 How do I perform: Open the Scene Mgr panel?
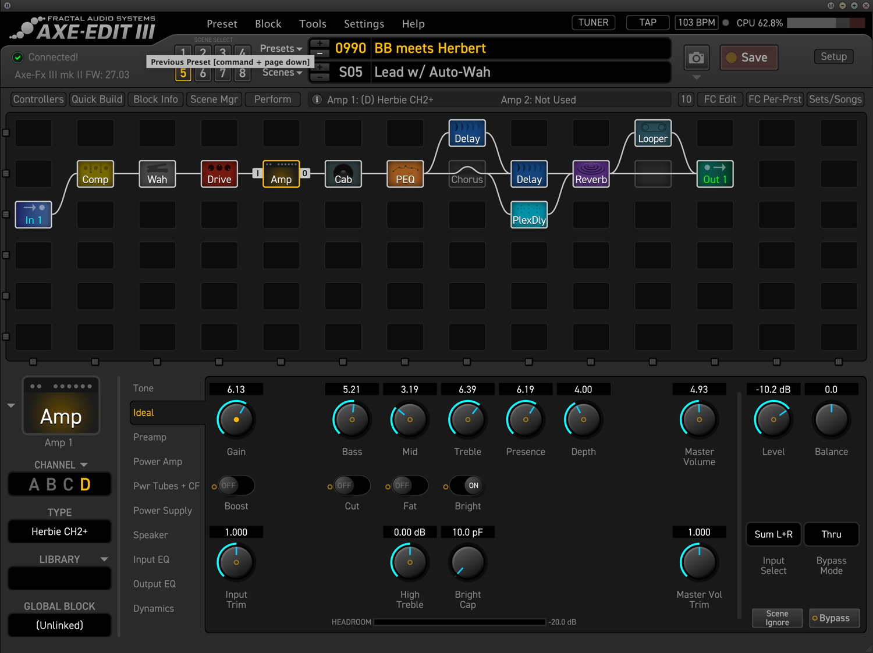pyautogui.click(x=214, y=99)
